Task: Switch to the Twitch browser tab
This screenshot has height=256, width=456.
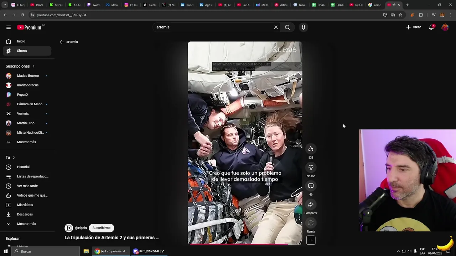Action: [93, 5]
